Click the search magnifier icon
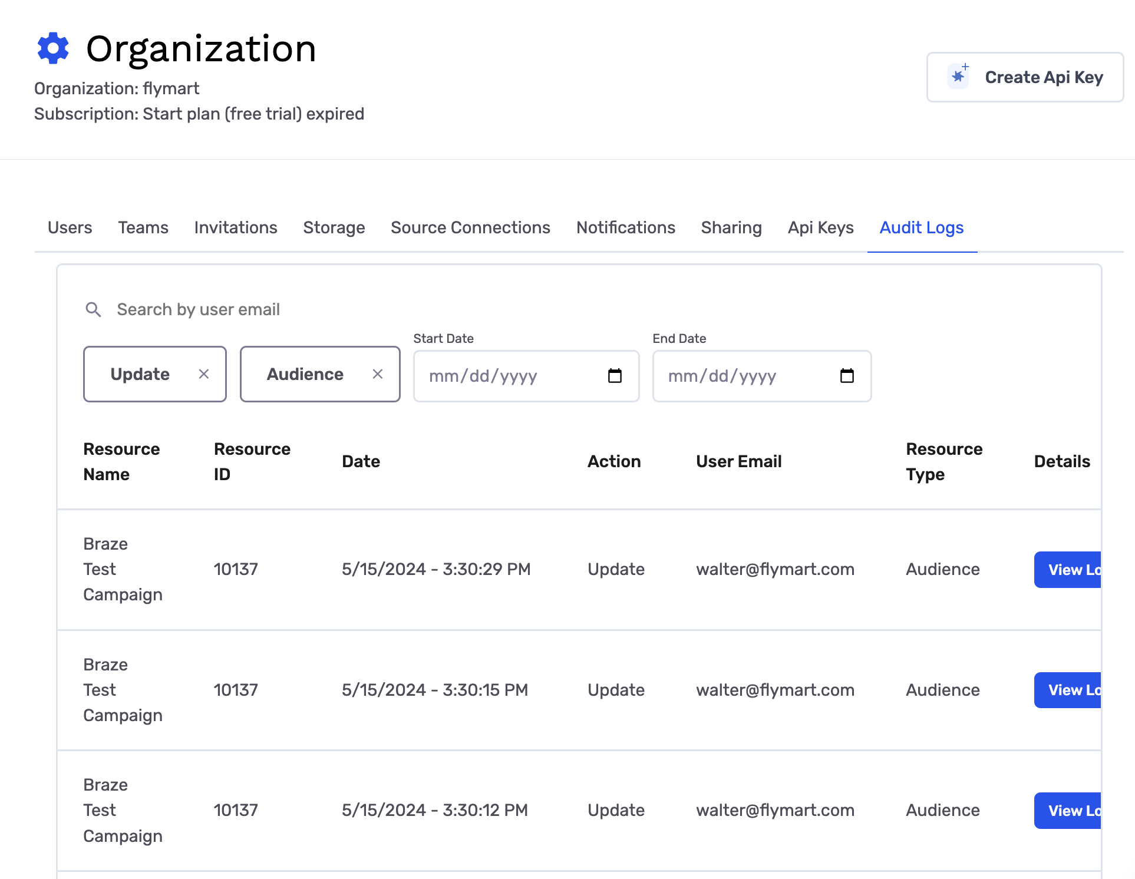Viewport: 1135px width, 879px height. (92, 309)
